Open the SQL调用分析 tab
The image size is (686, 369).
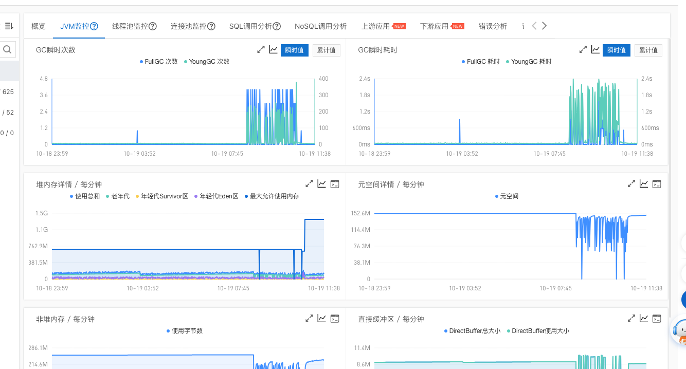250,26
